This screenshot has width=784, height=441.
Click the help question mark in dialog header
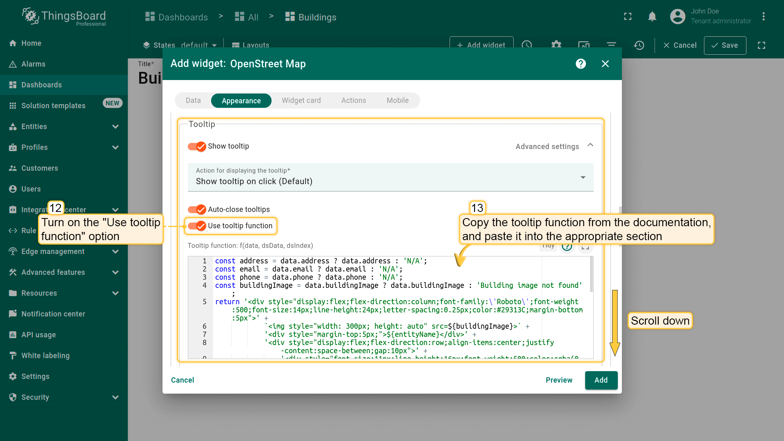click(x=581, y=64)
